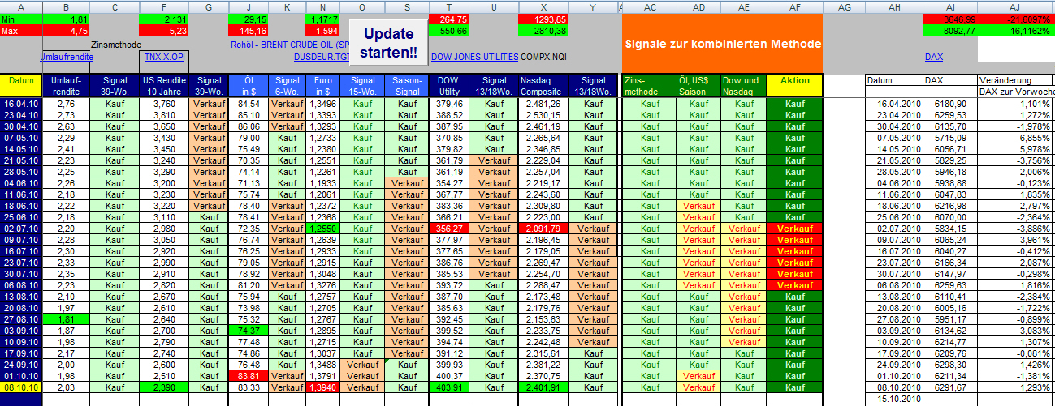The height and width of the screenshot is (406, 1055).
Task: Select the green cell with value 1,2550
Action: pos(322,229)
